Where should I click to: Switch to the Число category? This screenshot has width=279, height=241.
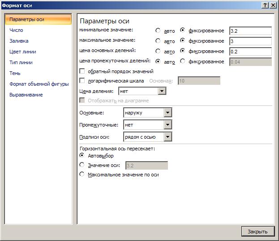pyautogui.click(x=16, y=30)
